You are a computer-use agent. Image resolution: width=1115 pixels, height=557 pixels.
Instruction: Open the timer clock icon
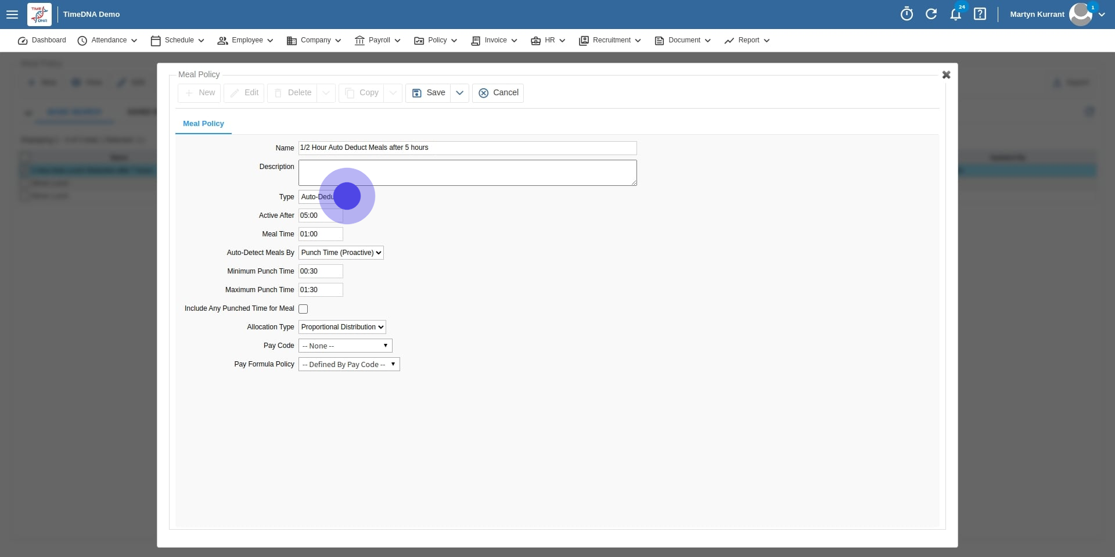[x=907, y=15]
